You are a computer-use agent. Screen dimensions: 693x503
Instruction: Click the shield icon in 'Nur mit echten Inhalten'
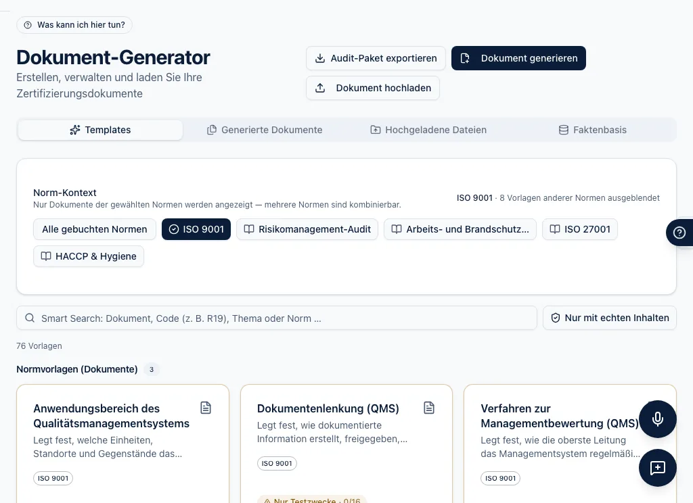556,318
